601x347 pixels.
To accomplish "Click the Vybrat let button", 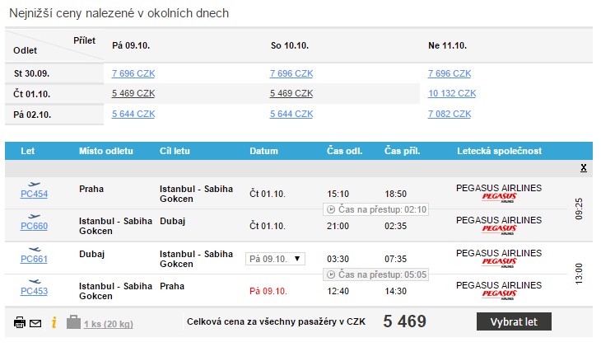I will [x=514, y=321].
